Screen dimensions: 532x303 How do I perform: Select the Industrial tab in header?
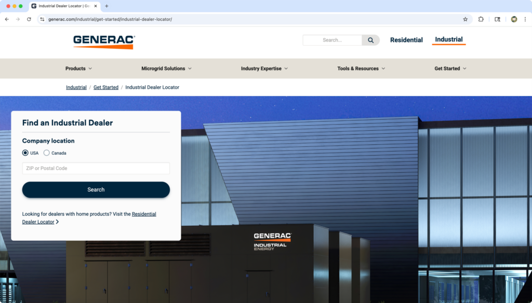point(449,39)
